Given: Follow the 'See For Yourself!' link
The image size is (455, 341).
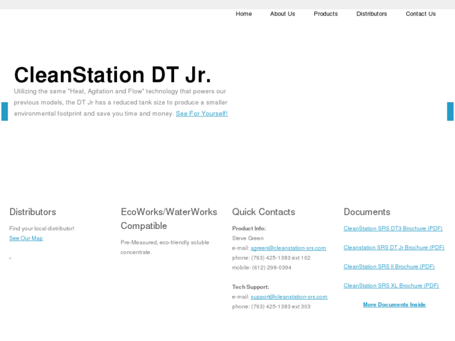Looking at the screenshot, I should (x=202, y=113).
